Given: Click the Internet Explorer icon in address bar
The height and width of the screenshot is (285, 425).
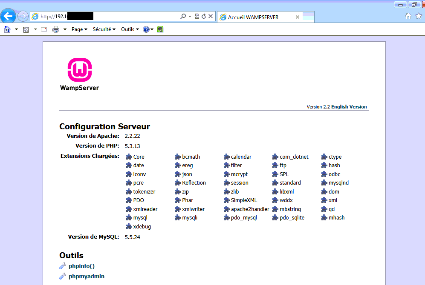Looking at the screenshot, I should (x=35, y=17).
